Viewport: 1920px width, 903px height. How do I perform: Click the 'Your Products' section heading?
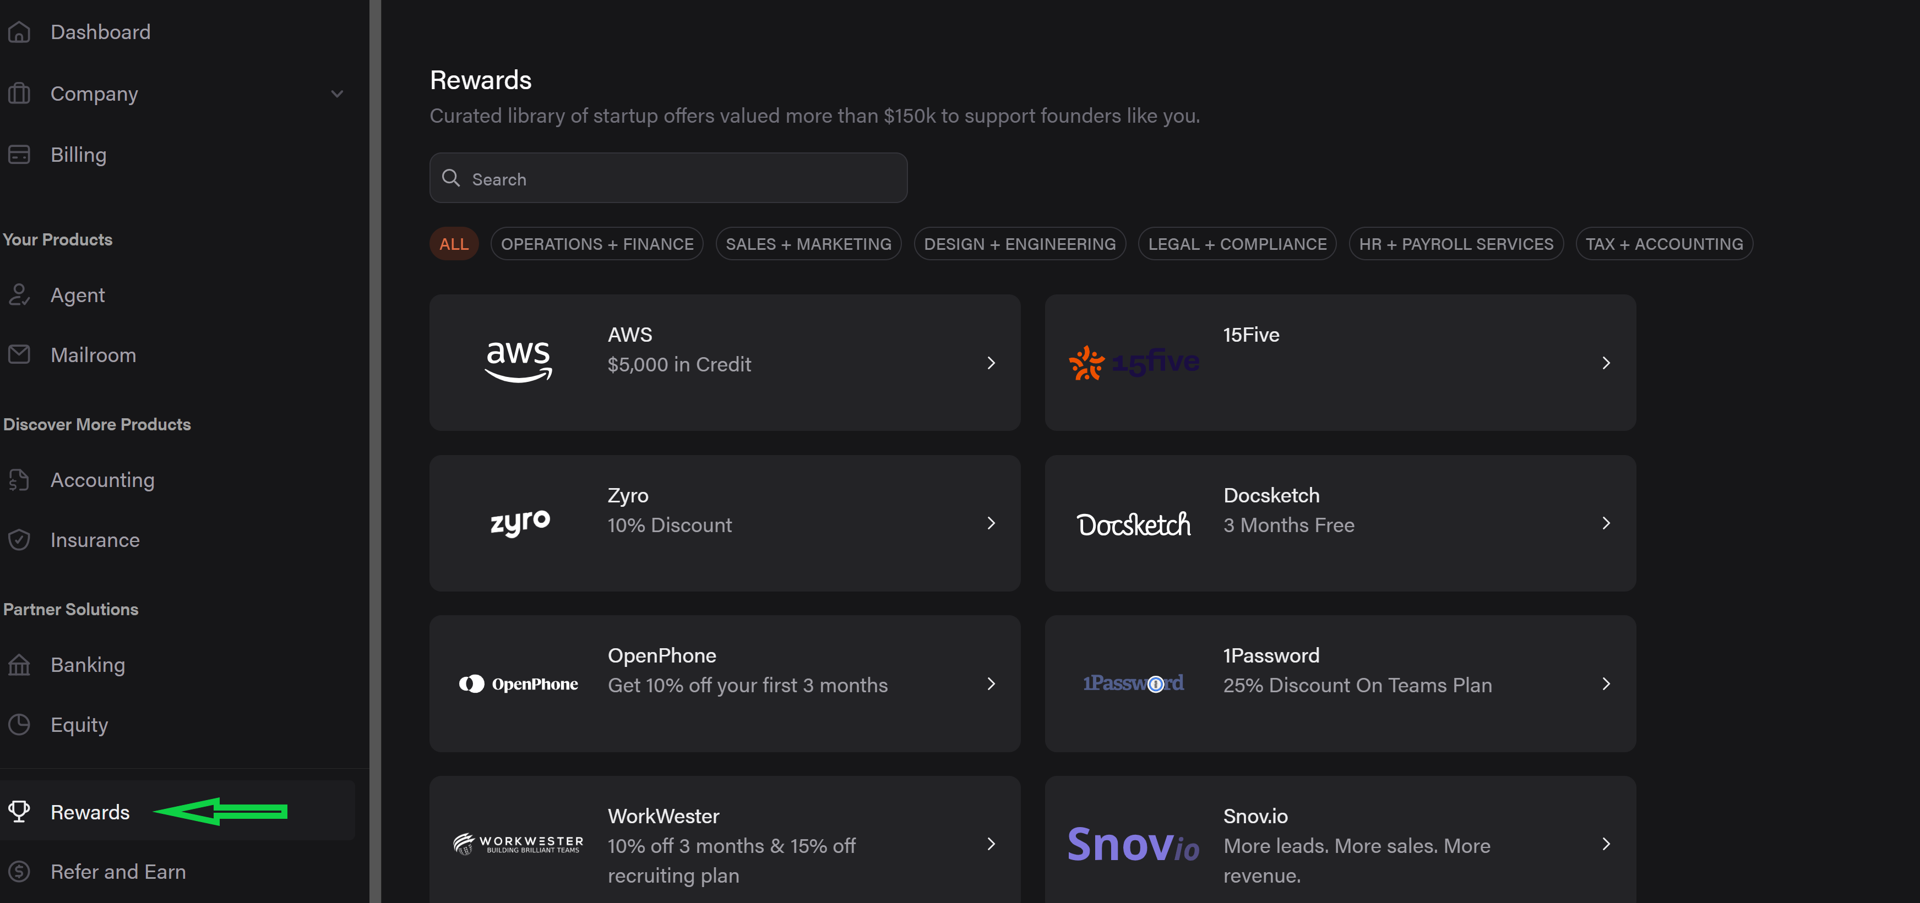[57, 239]
